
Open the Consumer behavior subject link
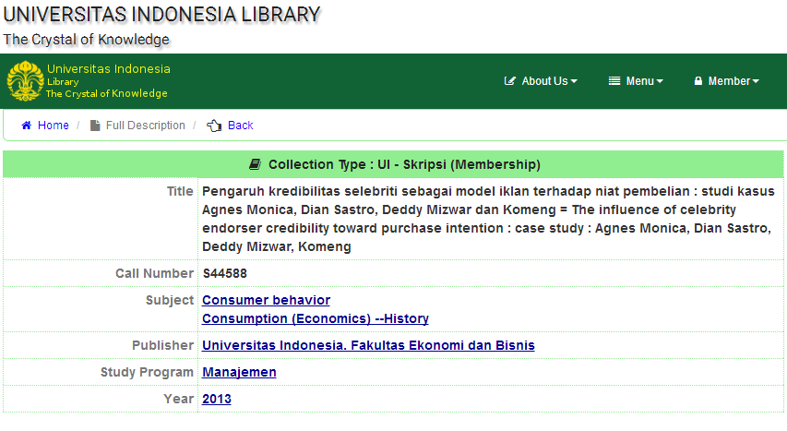(266, 300)
